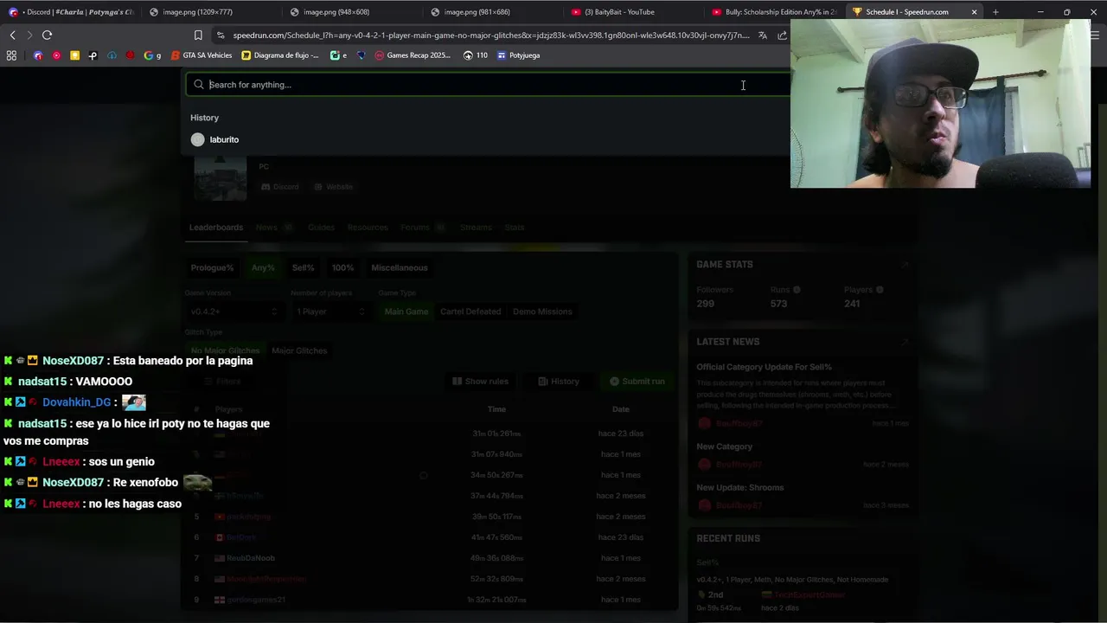Go back using browser back arrow

tap(12, 35)
